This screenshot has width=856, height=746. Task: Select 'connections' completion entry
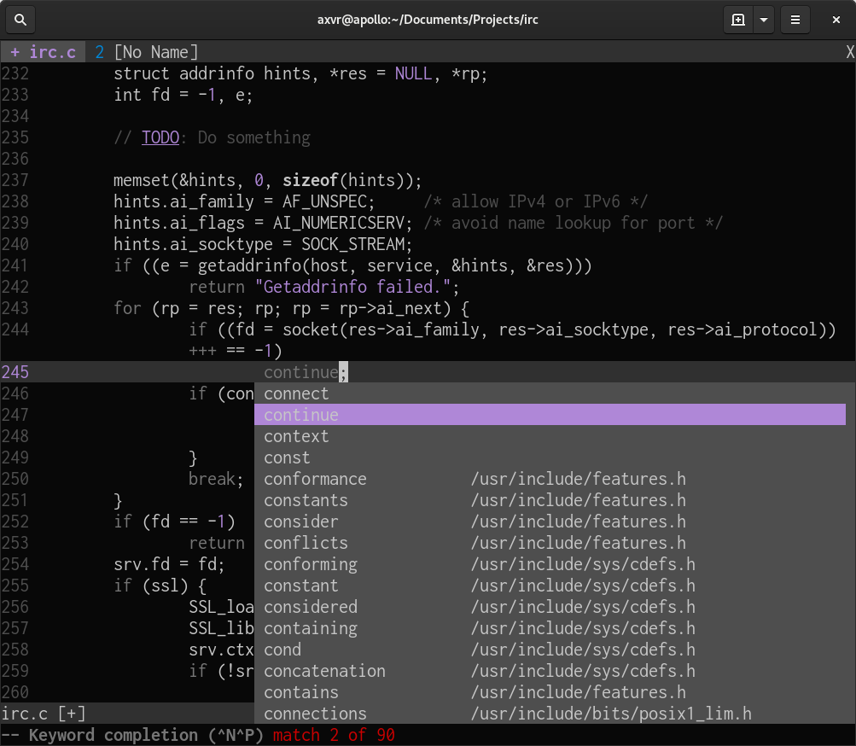(x=550, y=713)
